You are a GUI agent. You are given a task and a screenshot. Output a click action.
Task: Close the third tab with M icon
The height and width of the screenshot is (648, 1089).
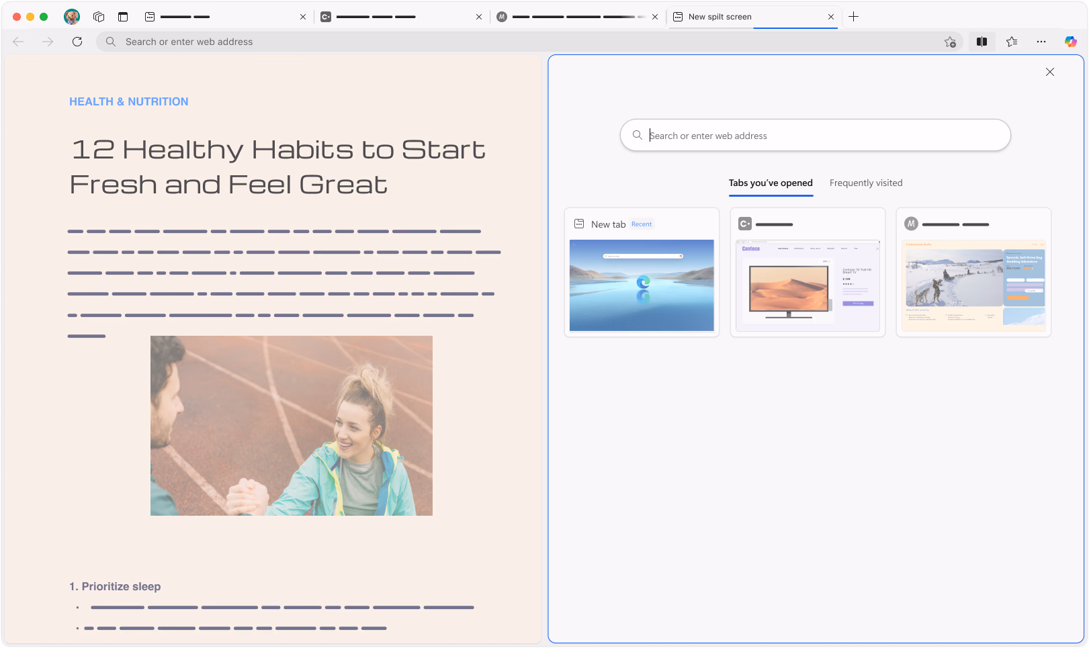pyautogui.click(x=655, y=17)
